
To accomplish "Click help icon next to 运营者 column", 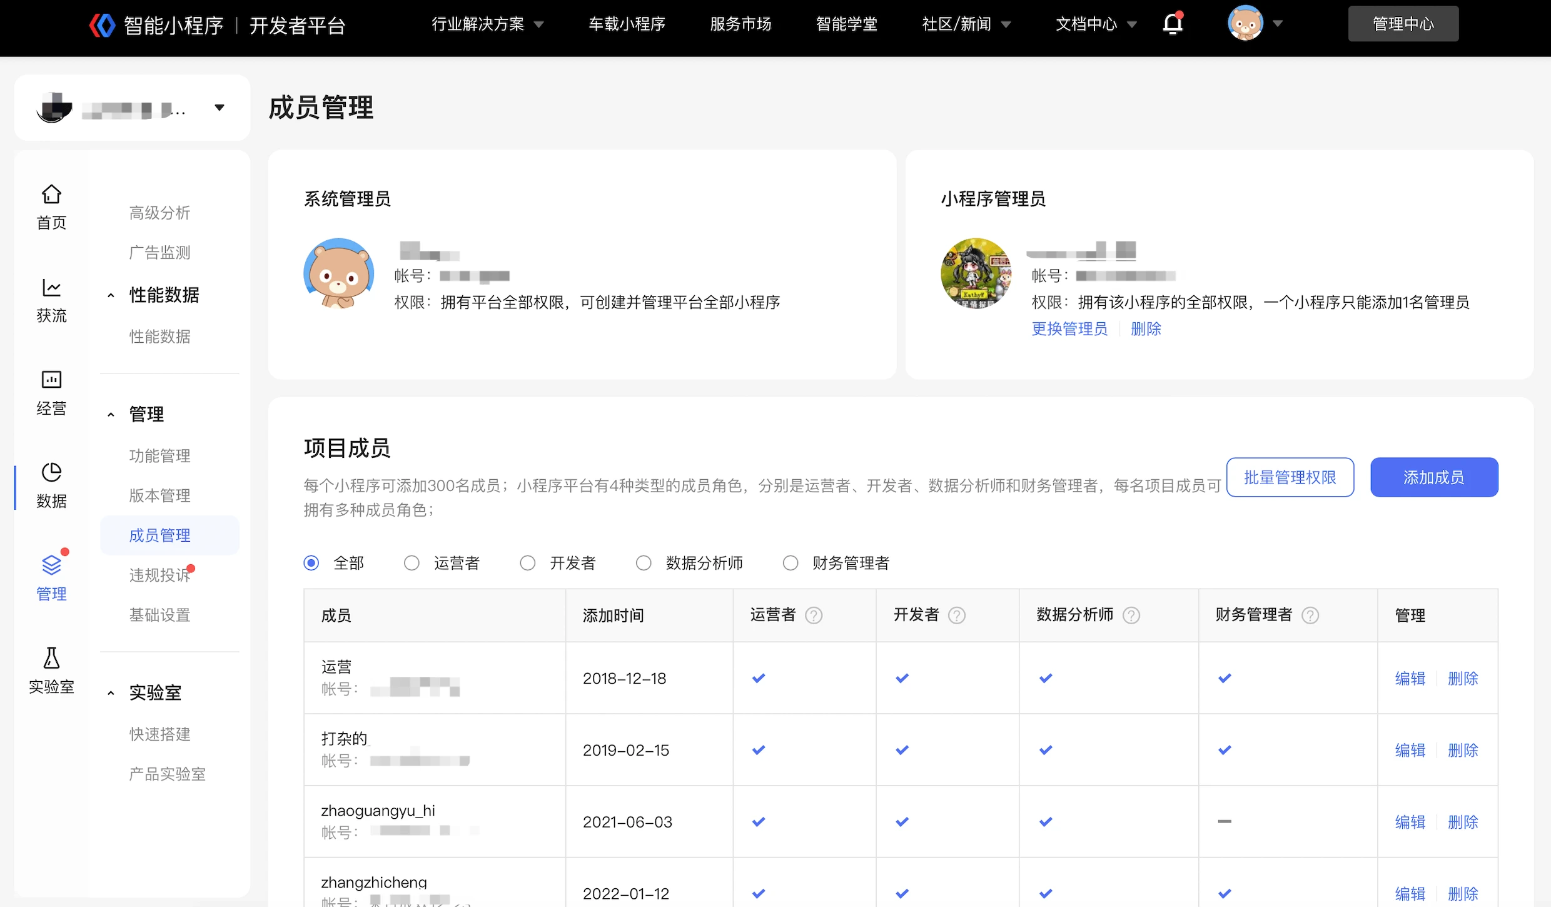I will tap(814, 616).
